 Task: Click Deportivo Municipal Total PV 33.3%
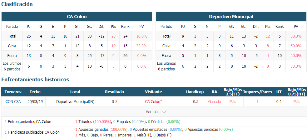pyautogui.click(x=296, y=36)
